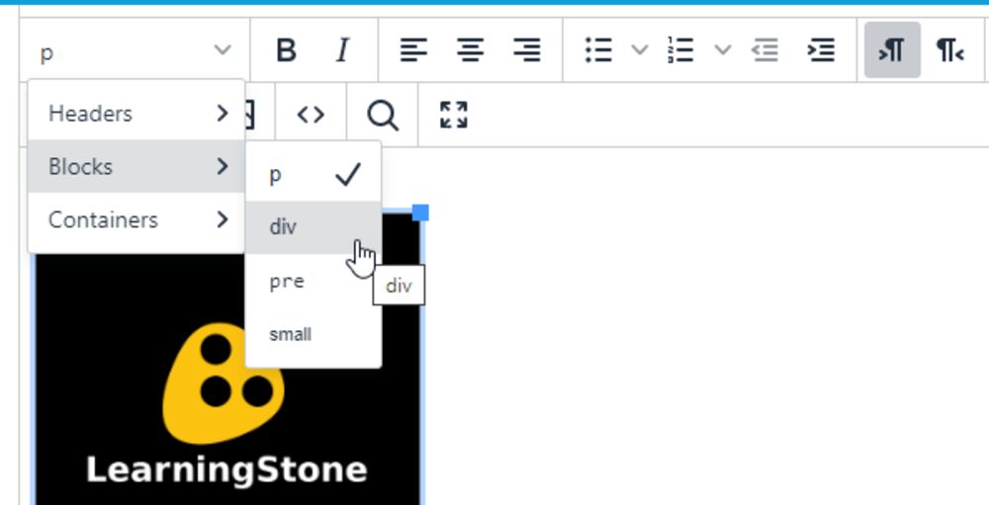Image resolution: width=989 pixels, height=505 pixels.
Task: Center align the text
Action: point(471,50)
